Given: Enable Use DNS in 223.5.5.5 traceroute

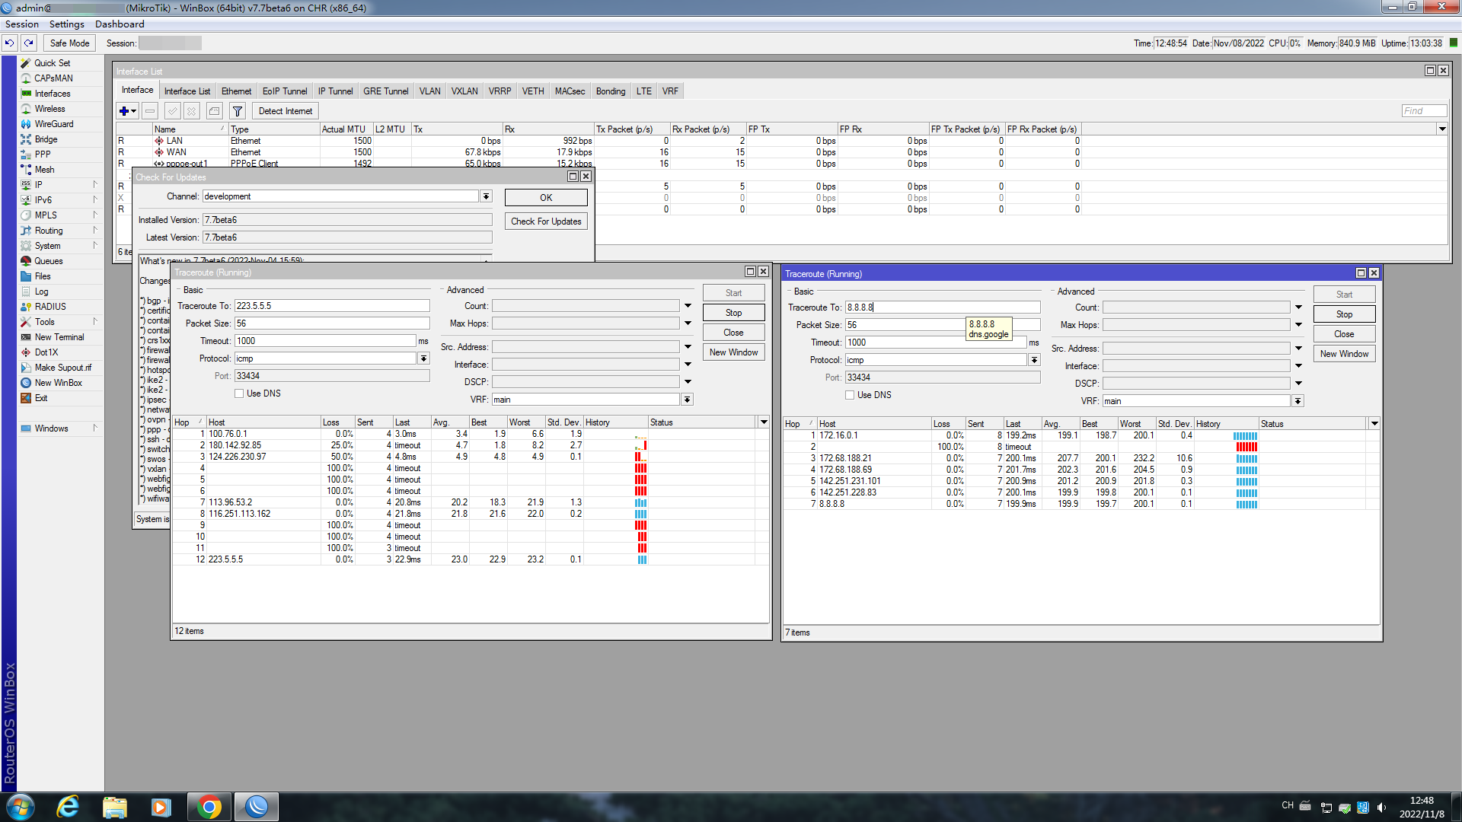Looking at the screenshot, I should click(x=239, y=393).
